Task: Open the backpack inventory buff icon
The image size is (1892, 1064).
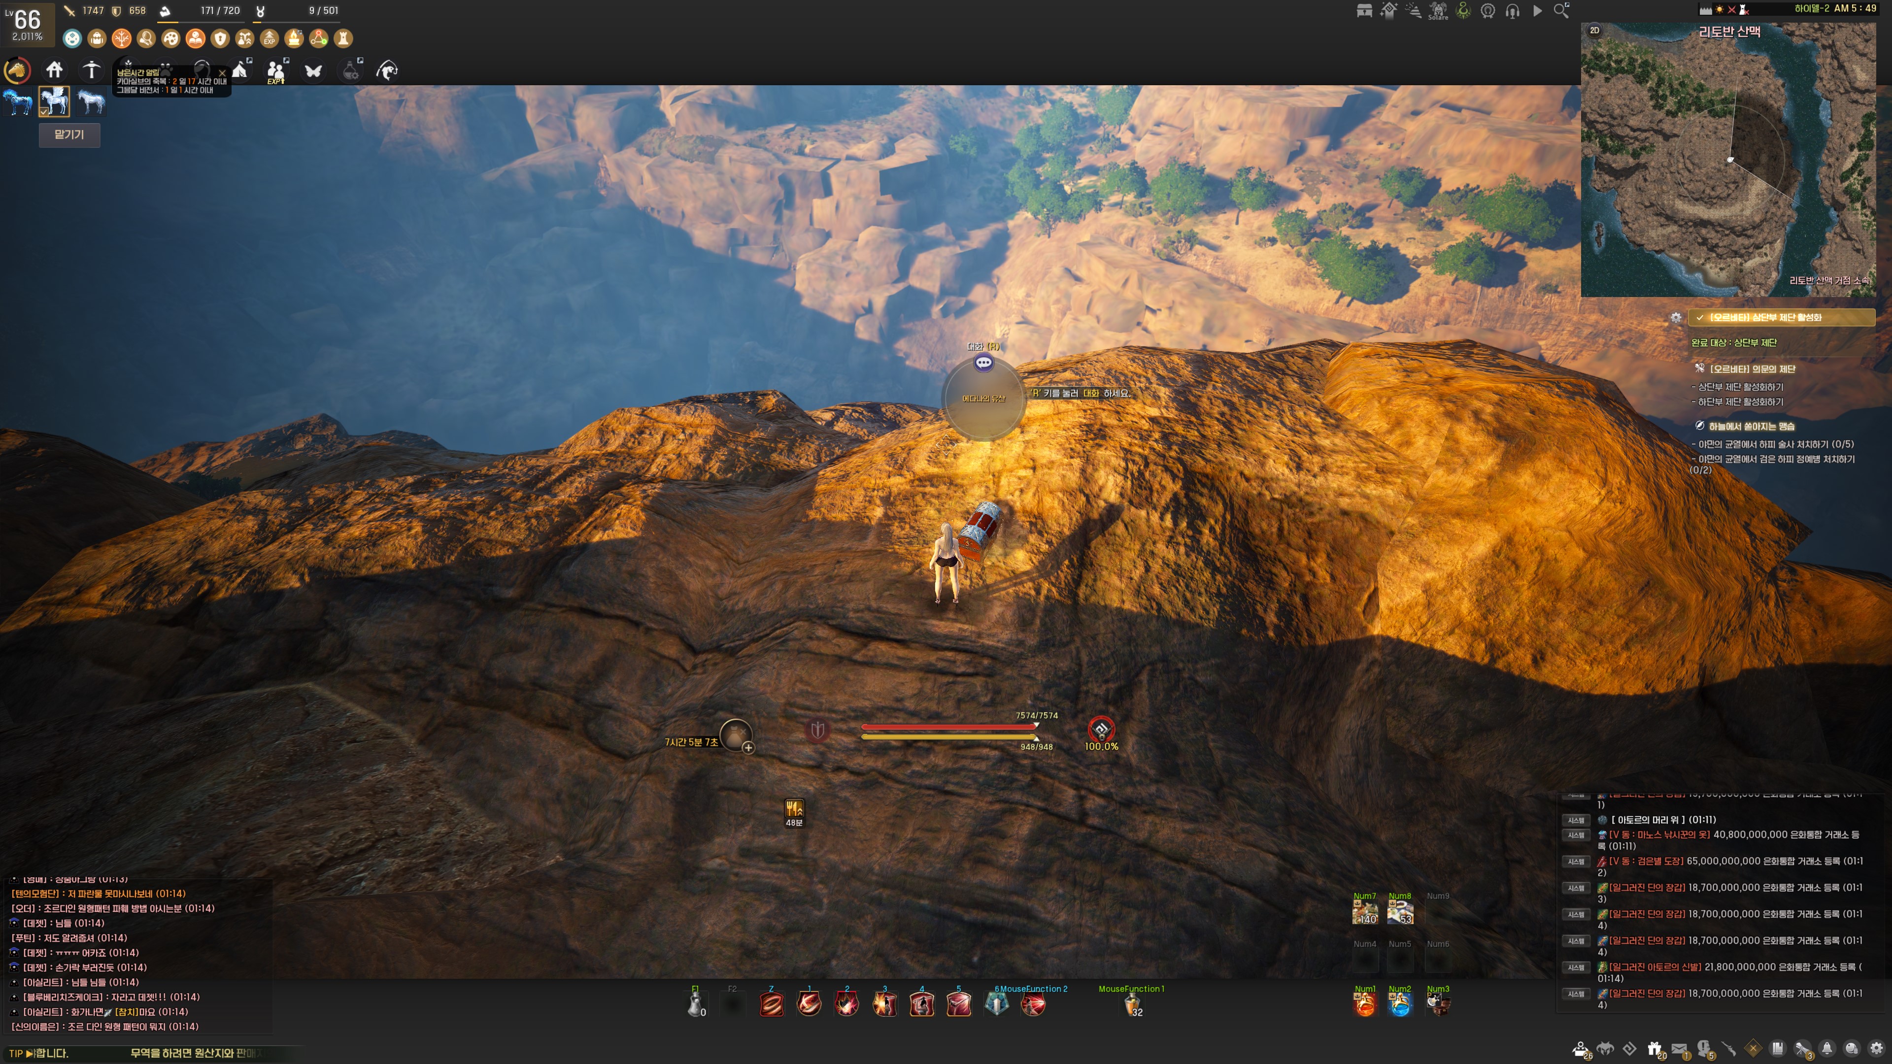Action: (x=97, y=38)
